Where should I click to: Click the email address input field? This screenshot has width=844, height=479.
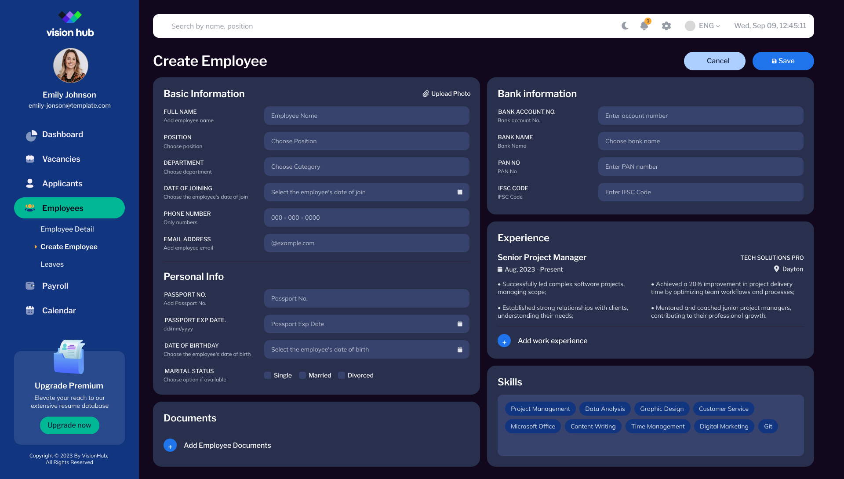pyautogui.click(x=367, y=243)
